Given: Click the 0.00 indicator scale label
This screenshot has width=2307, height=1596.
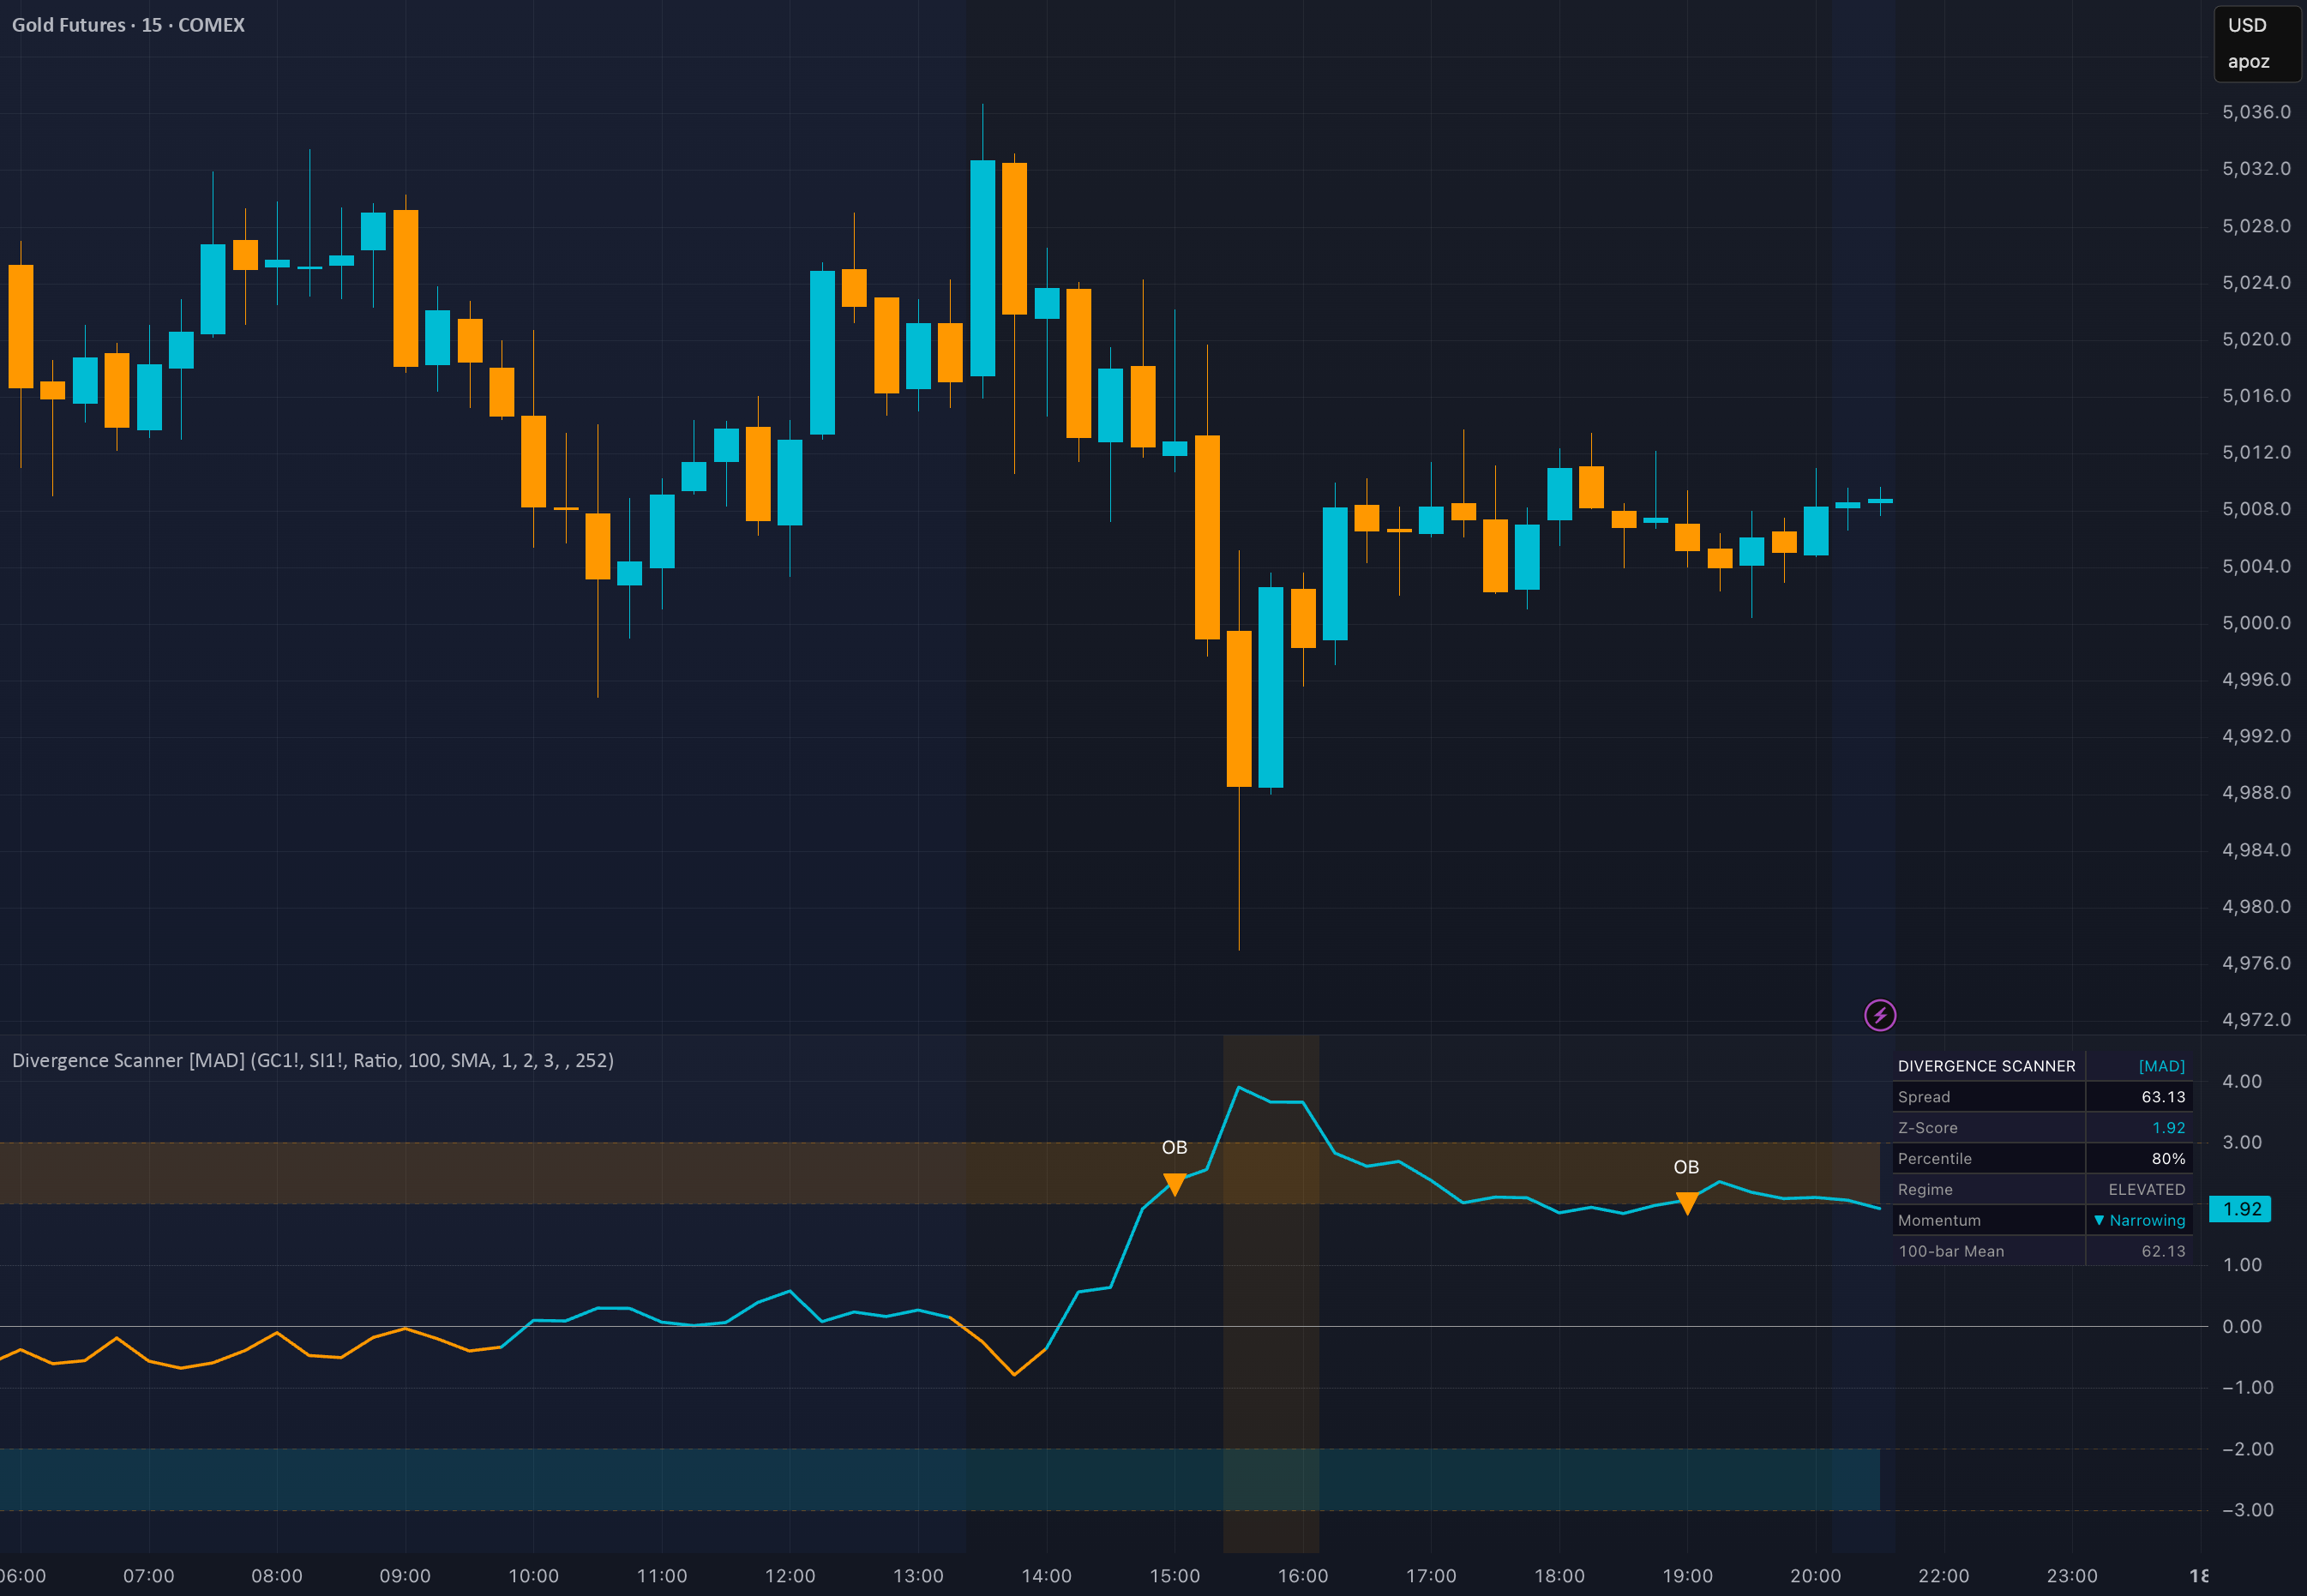Looking at the screenshot, I should (x=2242, y=1327).
